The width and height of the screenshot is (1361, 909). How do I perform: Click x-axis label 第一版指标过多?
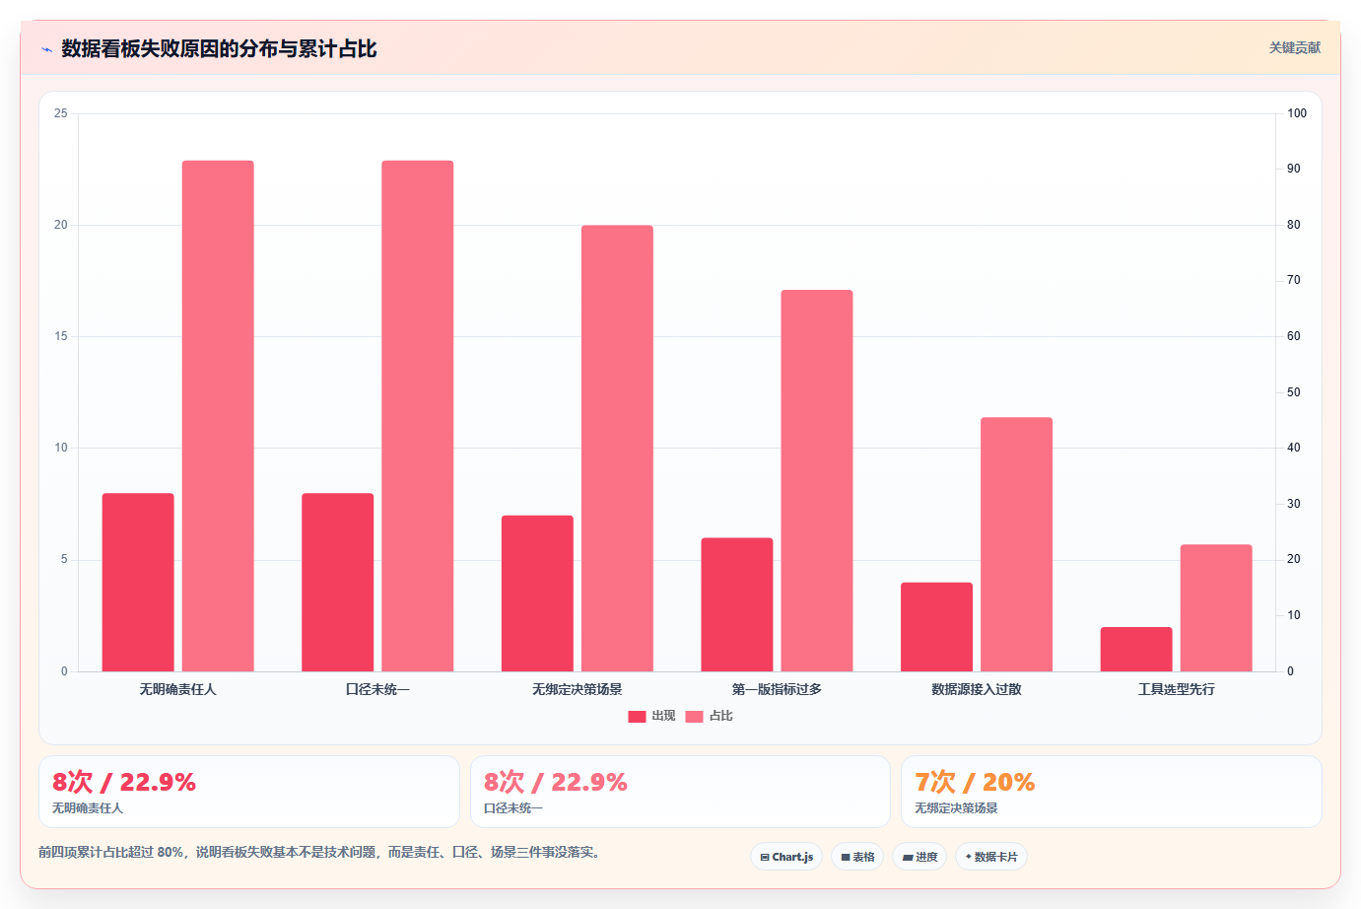tap(777, 689)
